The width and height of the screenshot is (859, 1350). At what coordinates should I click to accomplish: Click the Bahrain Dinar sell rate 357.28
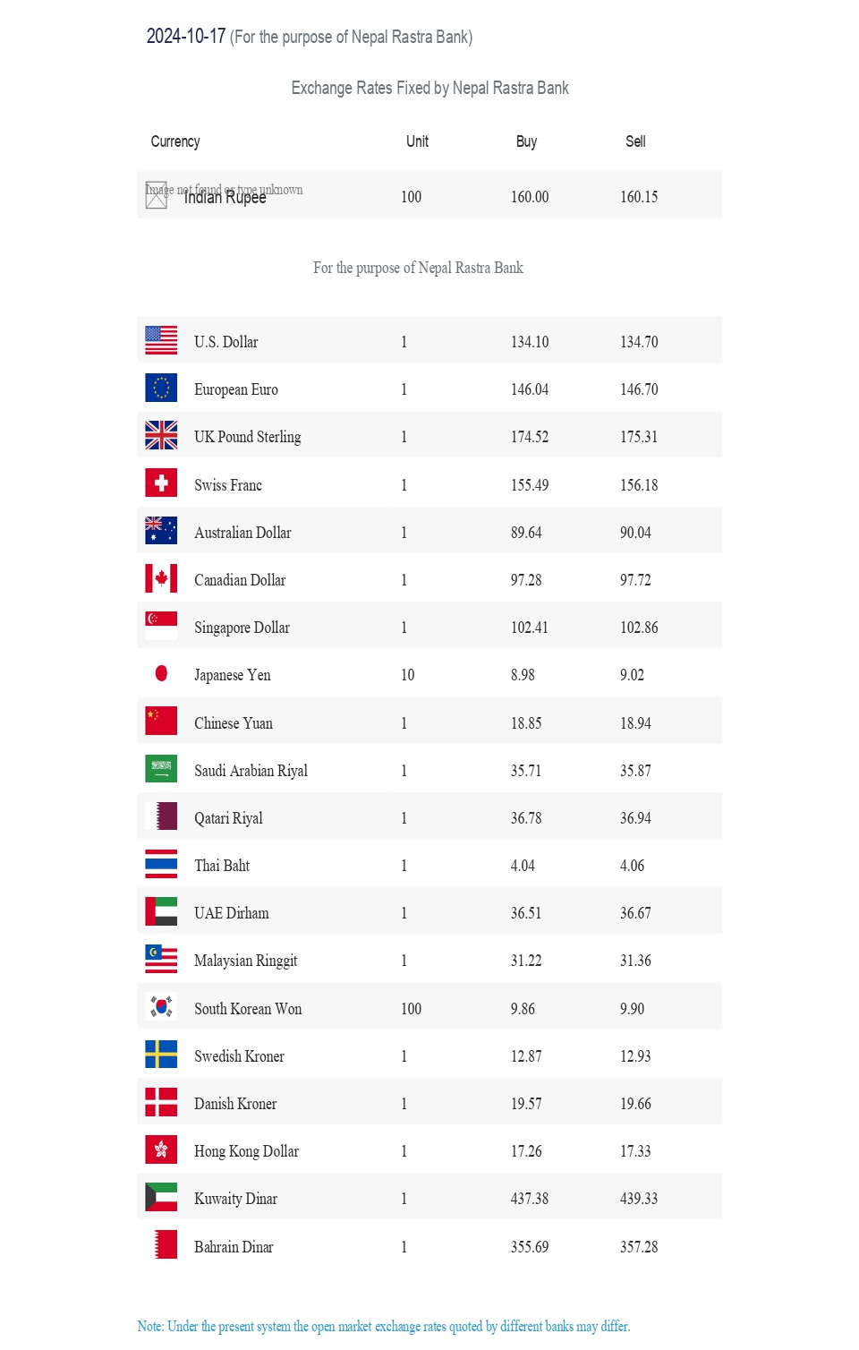coord(639,1247)
